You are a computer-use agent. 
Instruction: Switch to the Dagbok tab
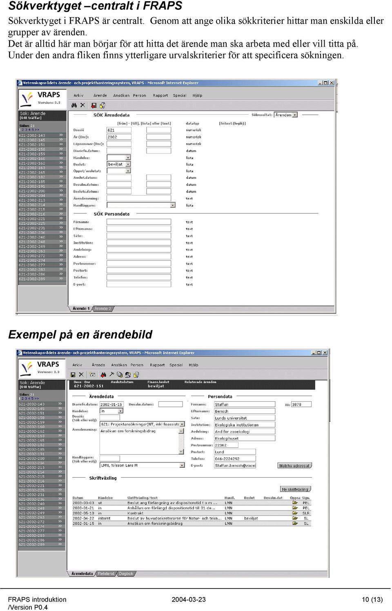point(126,574)
